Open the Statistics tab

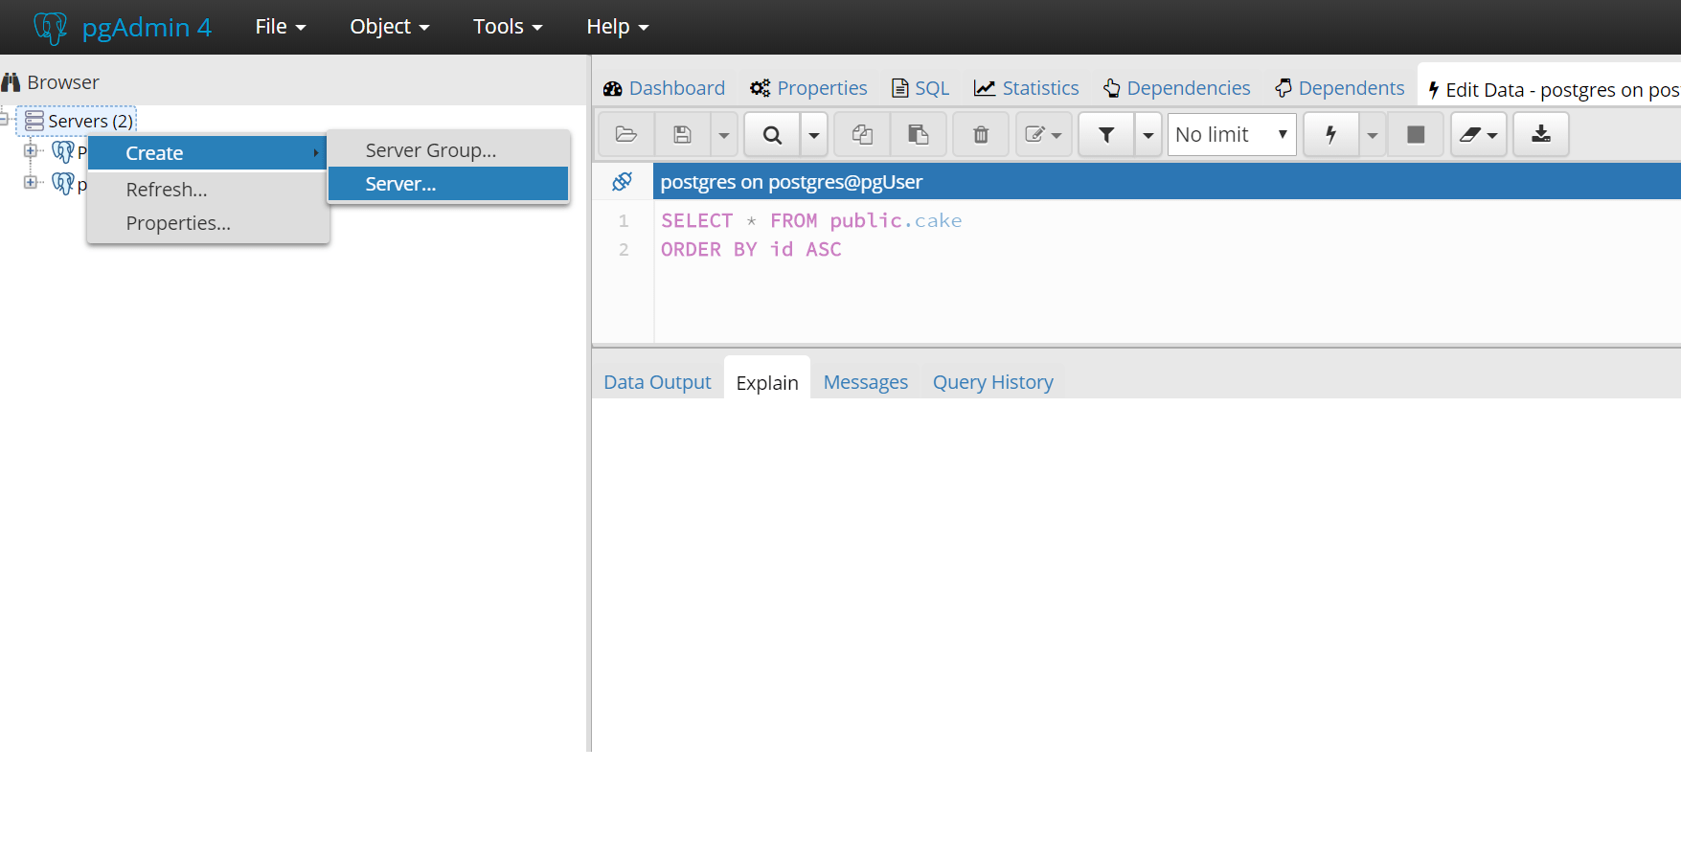click(1026, 88)
